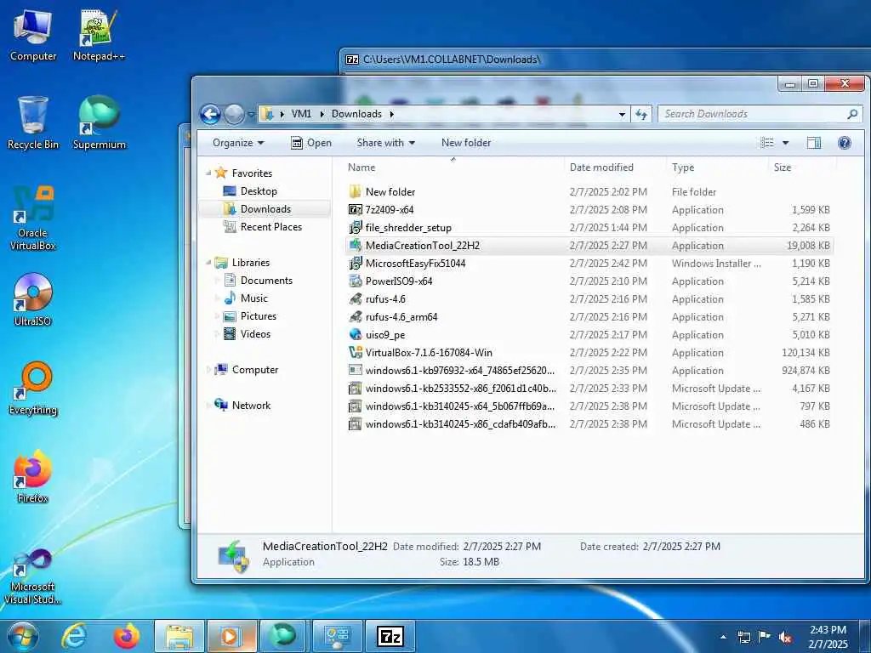871x653 pixels.
Task: Open the Computer desktop icon
Action: pyautogui.click(x=33, y=35)
